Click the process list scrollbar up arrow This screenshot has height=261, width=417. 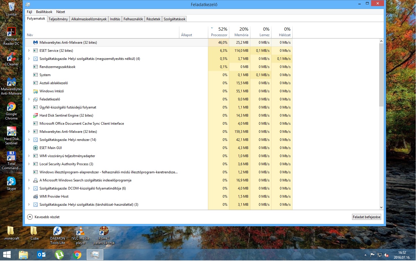click(381, 41)
